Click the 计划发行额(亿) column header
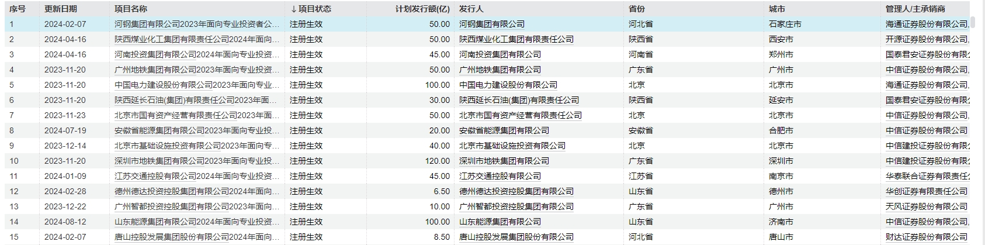This screenshot has width=985, height=245. point(423,9)
